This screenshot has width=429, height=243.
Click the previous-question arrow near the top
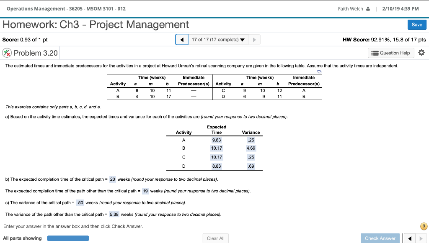click(x=182, y=39)
